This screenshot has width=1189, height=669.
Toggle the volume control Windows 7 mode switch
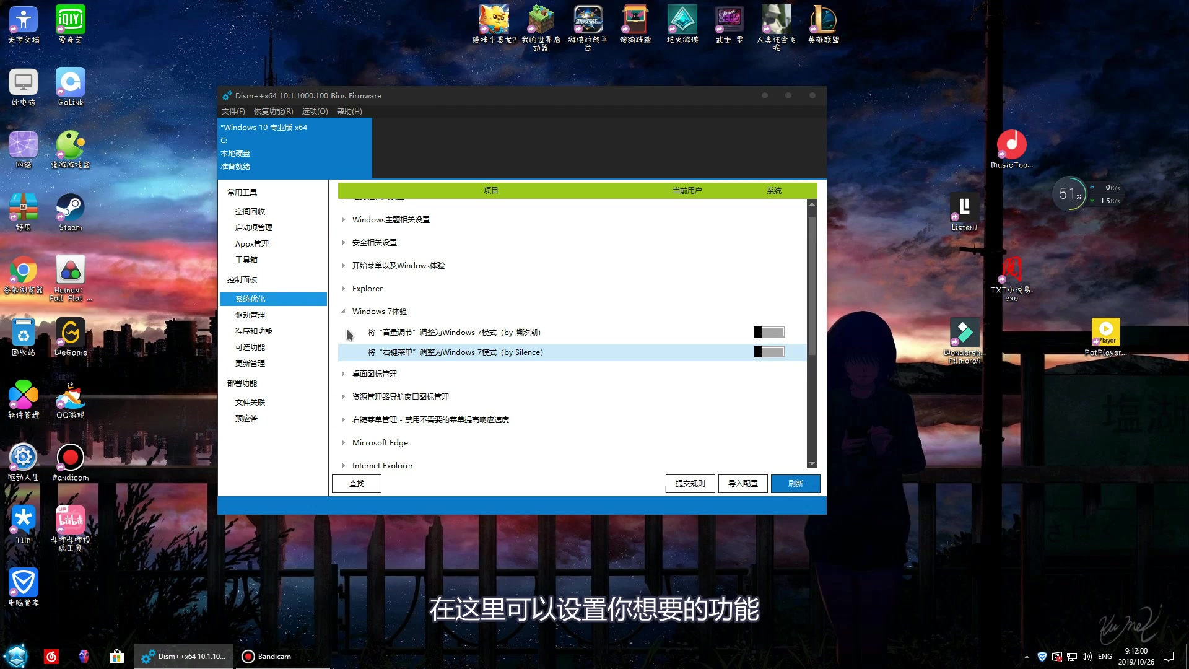[769, 332]
